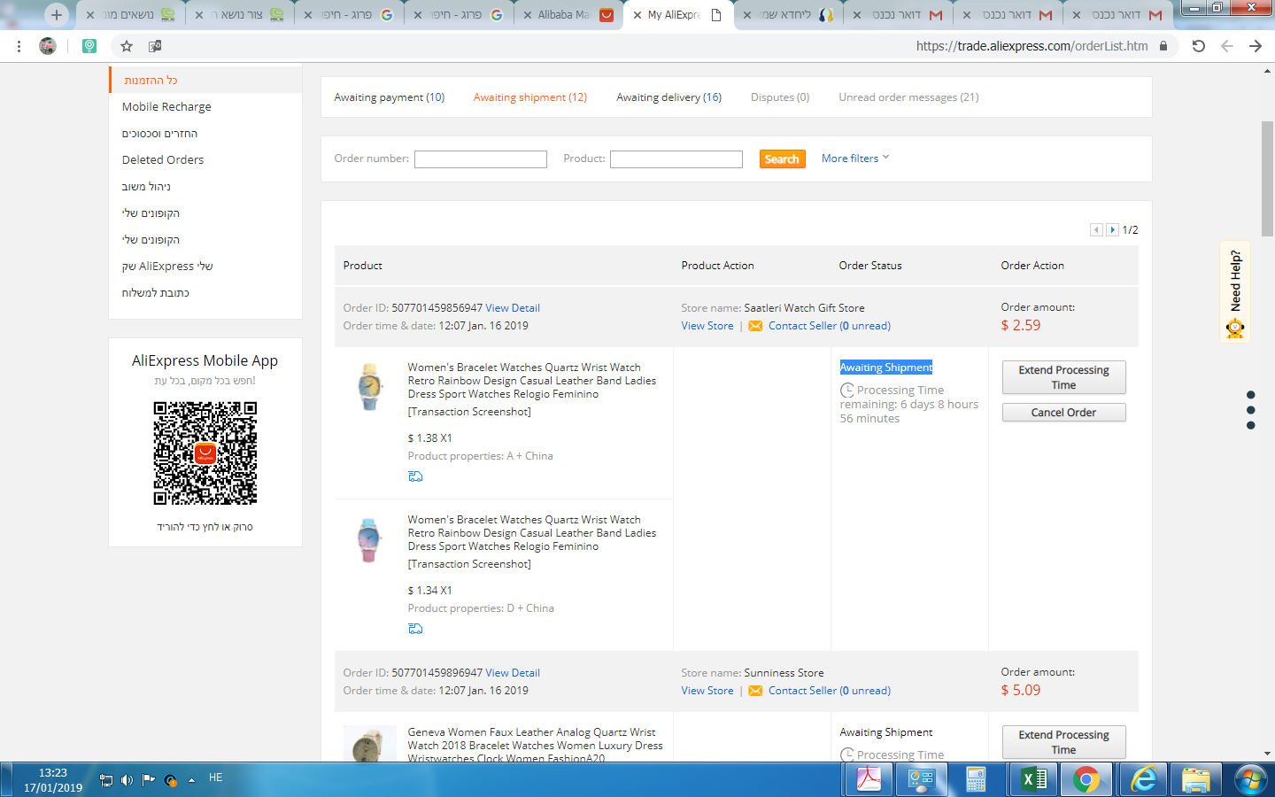The image size is (1275, 797).
Task: Switch to the Awaiting delivery (16) tab
Action: click(668, 97)
